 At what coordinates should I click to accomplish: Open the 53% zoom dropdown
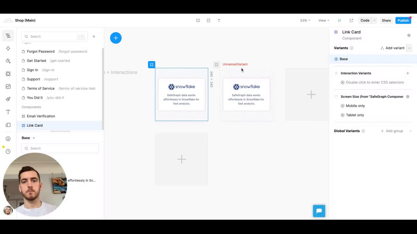click(305, 20)
